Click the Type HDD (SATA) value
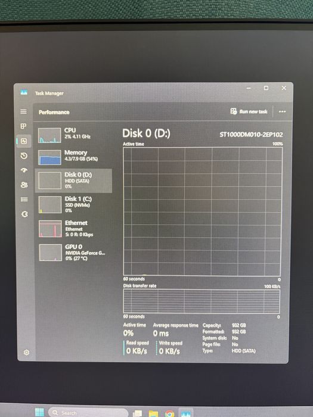This screenshot has width=313, height=417. pos(243,351)
